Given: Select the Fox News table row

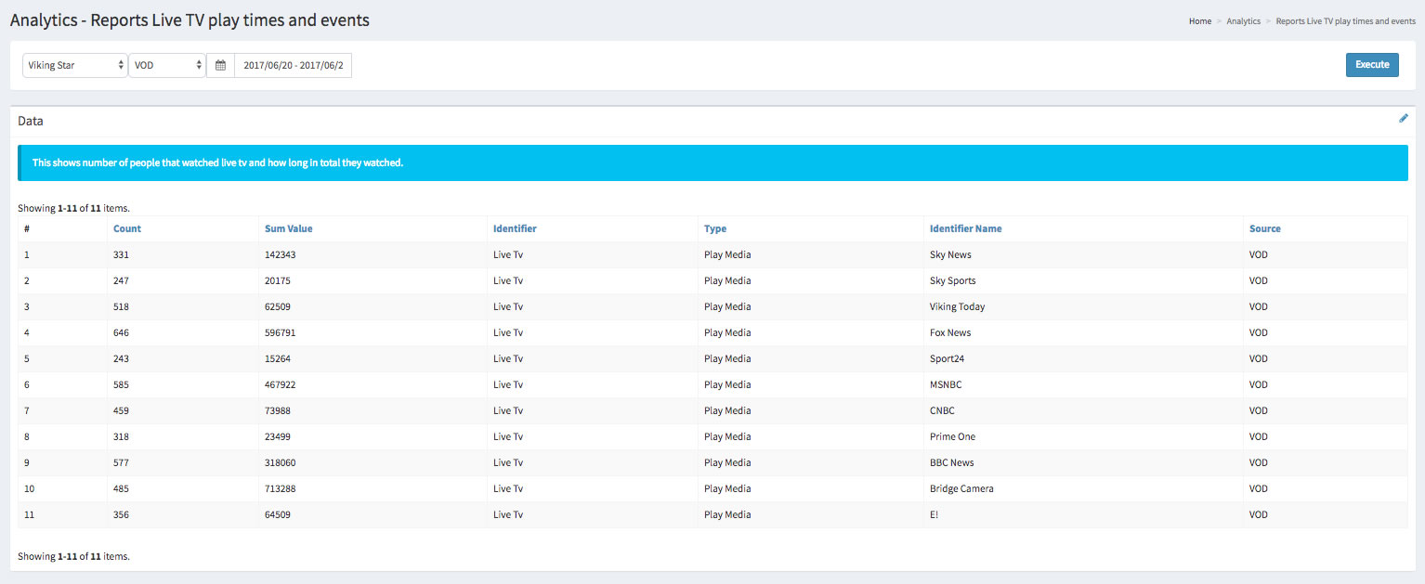Looking at the screenshot, I should pos(949,332).
